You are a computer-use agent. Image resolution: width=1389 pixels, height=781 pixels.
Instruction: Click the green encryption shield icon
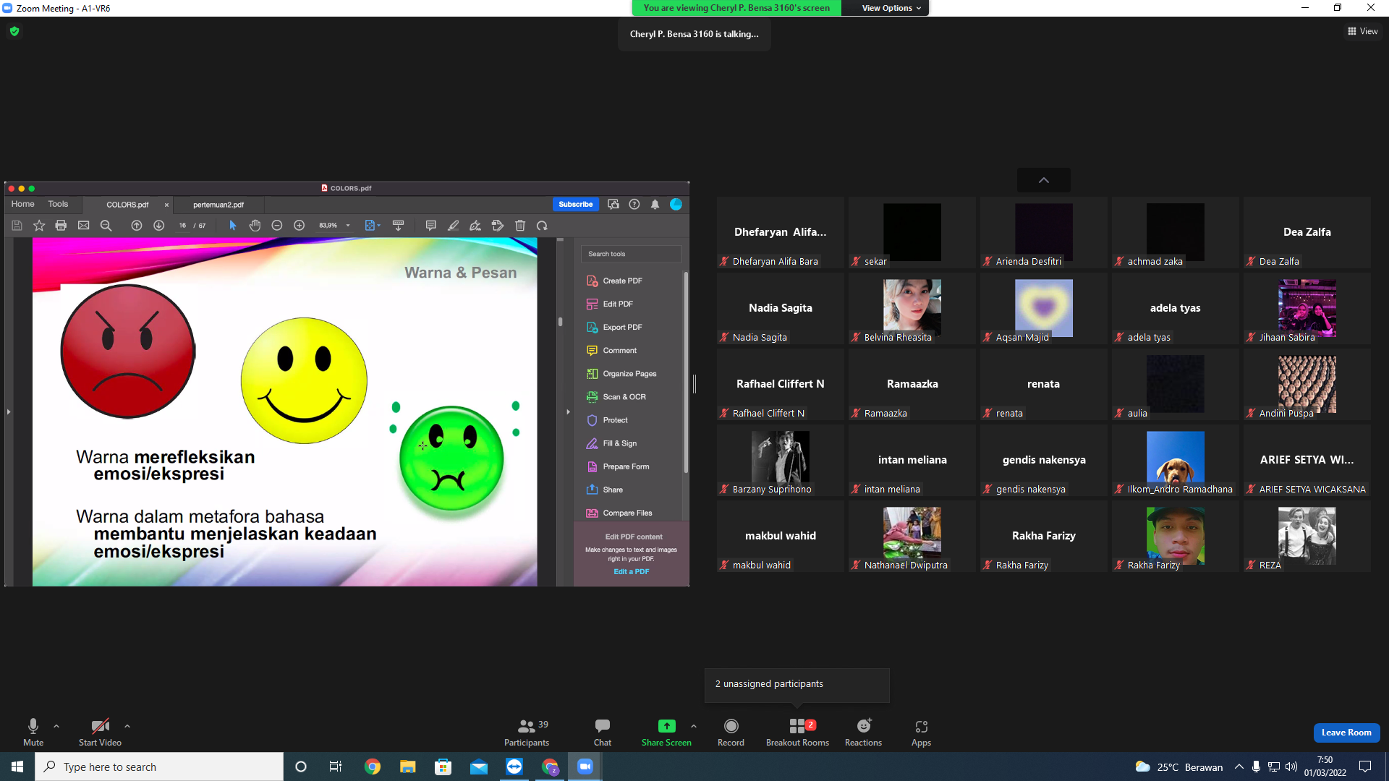point(14,31)
